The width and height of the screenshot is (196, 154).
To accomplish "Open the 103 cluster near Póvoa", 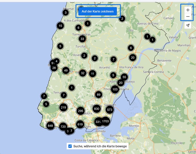I will [115, 89].
